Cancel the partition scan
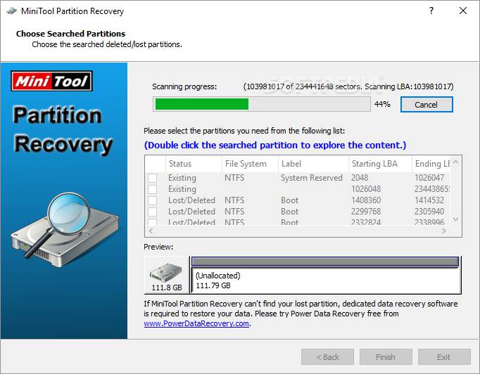This screenshot has width=480, height=374. pos(426,105)
